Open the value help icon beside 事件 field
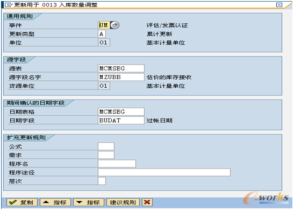The height and width of the screenshot is (210, 294). (114, 25)
